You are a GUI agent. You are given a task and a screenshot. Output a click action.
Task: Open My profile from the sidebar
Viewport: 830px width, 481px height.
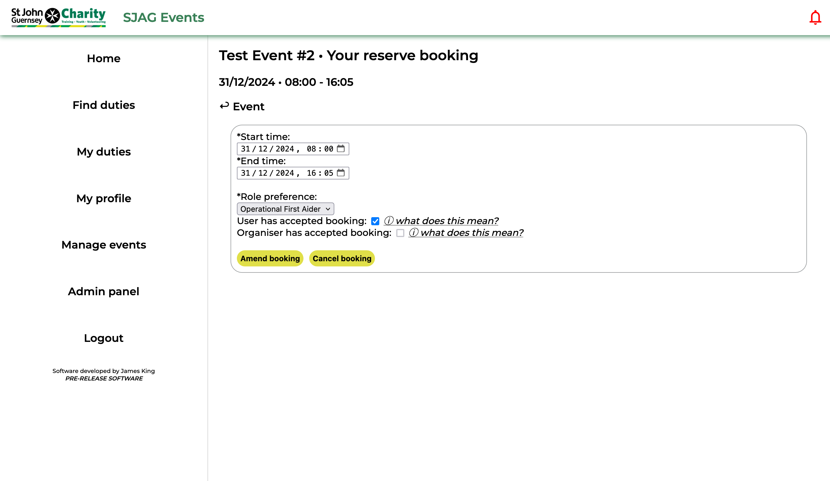coord(103,198)
